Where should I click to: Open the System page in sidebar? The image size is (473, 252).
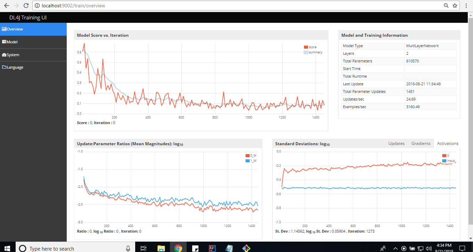tap(33, 55)
